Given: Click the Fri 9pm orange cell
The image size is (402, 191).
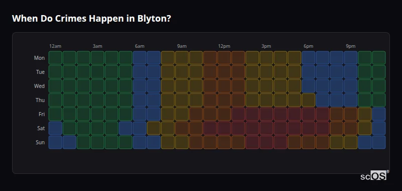Looking at the screenshot, I should click(351, 114).
